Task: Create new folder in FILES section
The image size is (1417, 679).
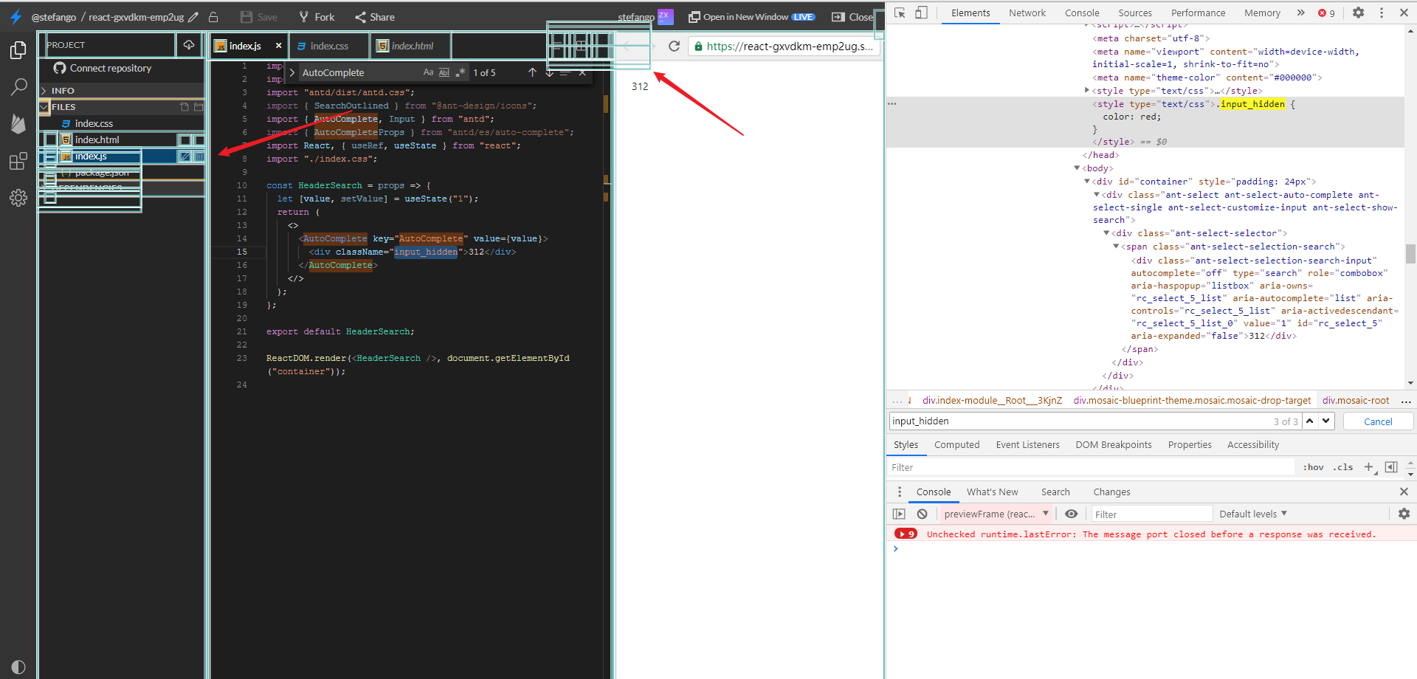Action: (198, 107)
